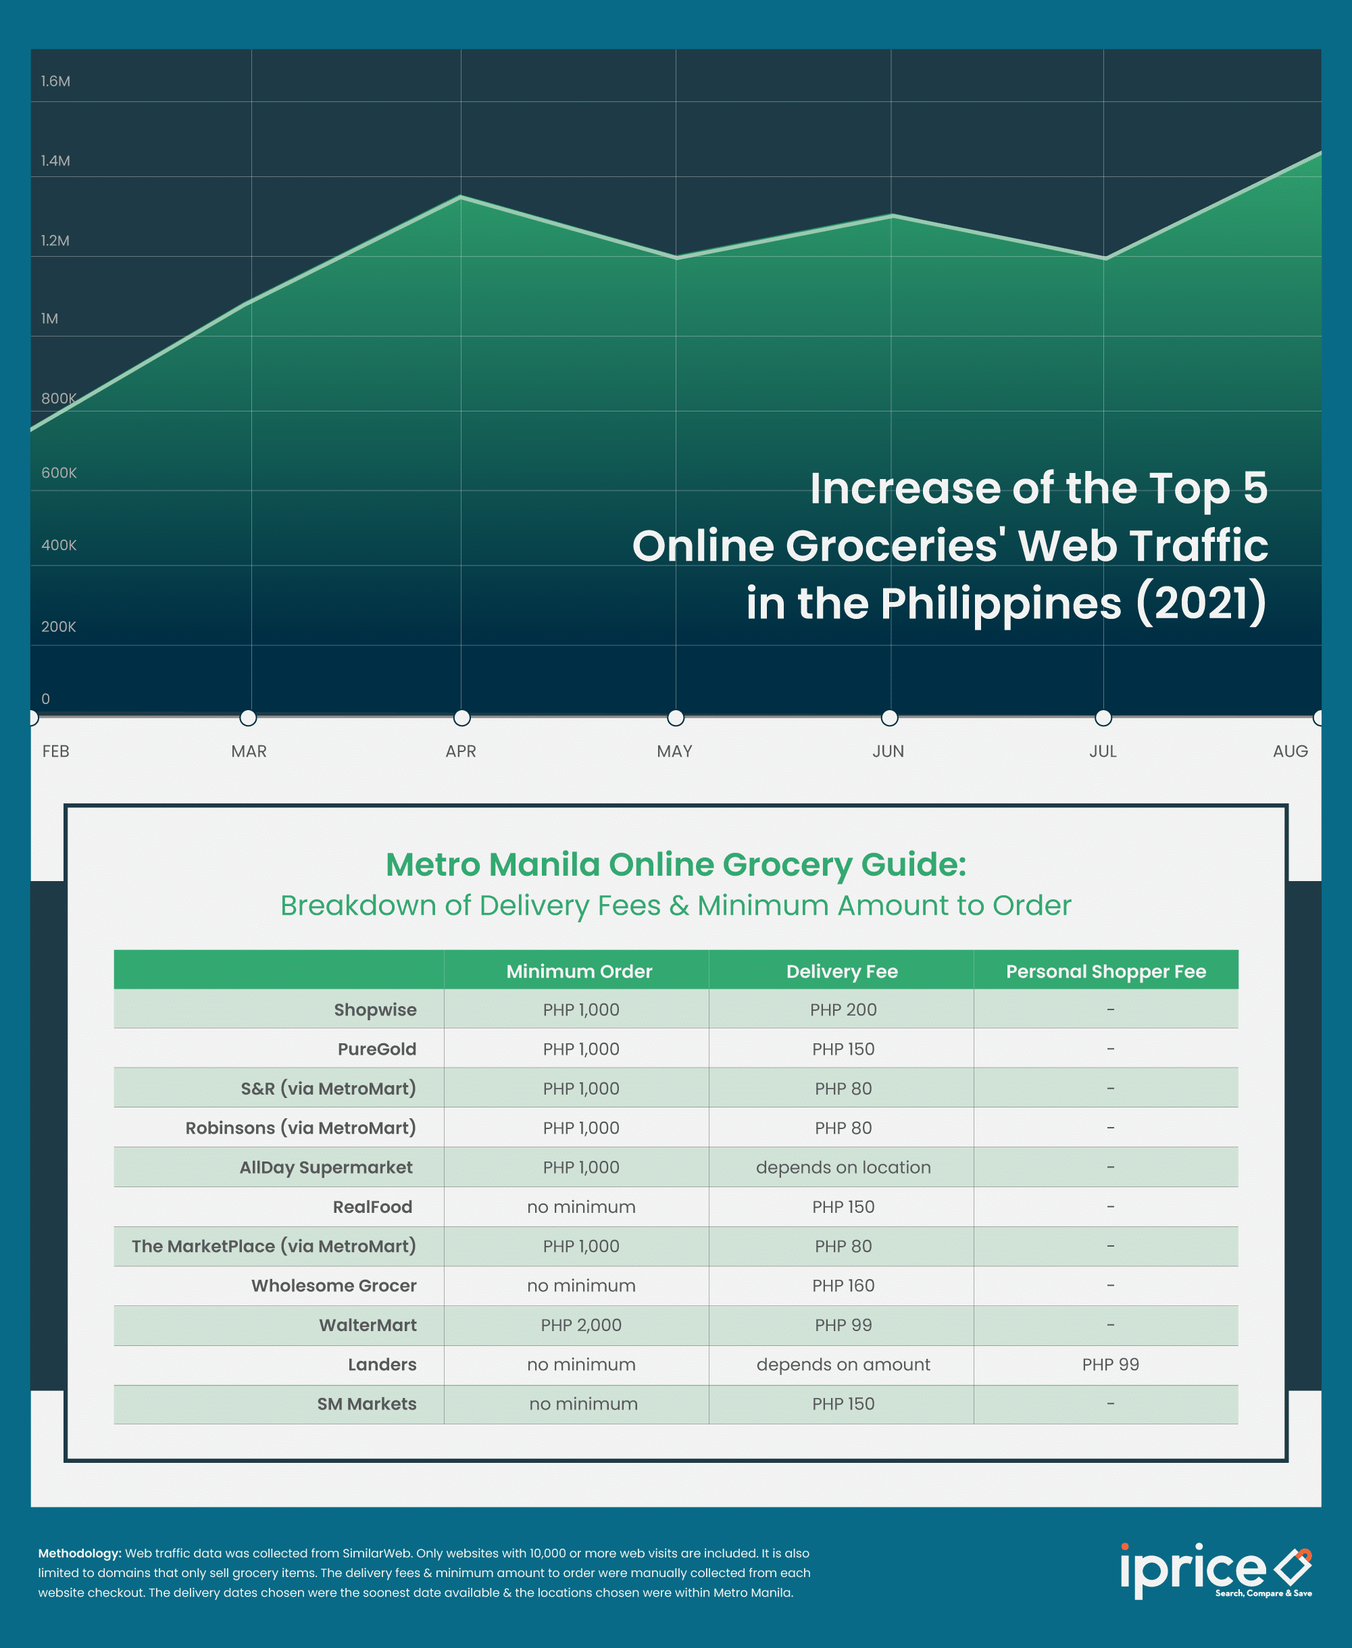The image size is (1352, 1648).
Task: Click the Metro Manila Online Grocery Guide heading
Action: point(675,864)
